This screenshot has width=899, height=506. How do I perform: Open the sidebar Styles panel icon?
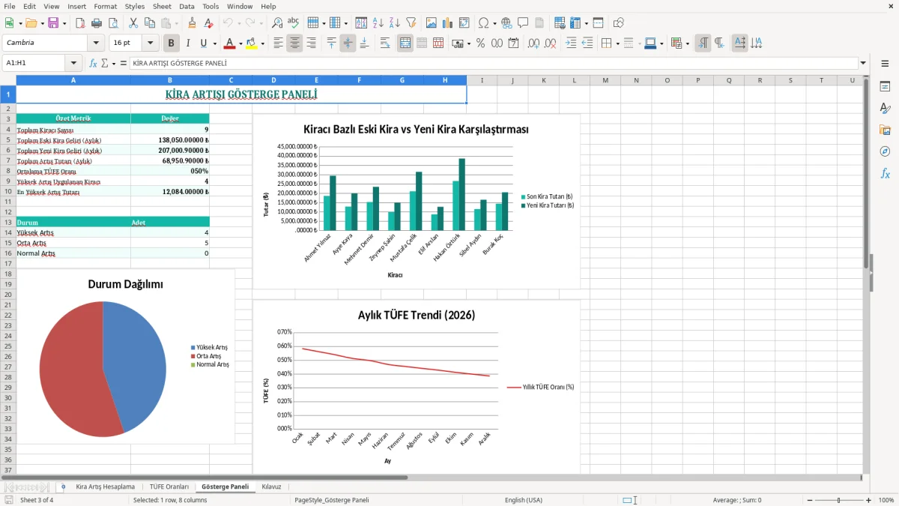pos(885,108)
